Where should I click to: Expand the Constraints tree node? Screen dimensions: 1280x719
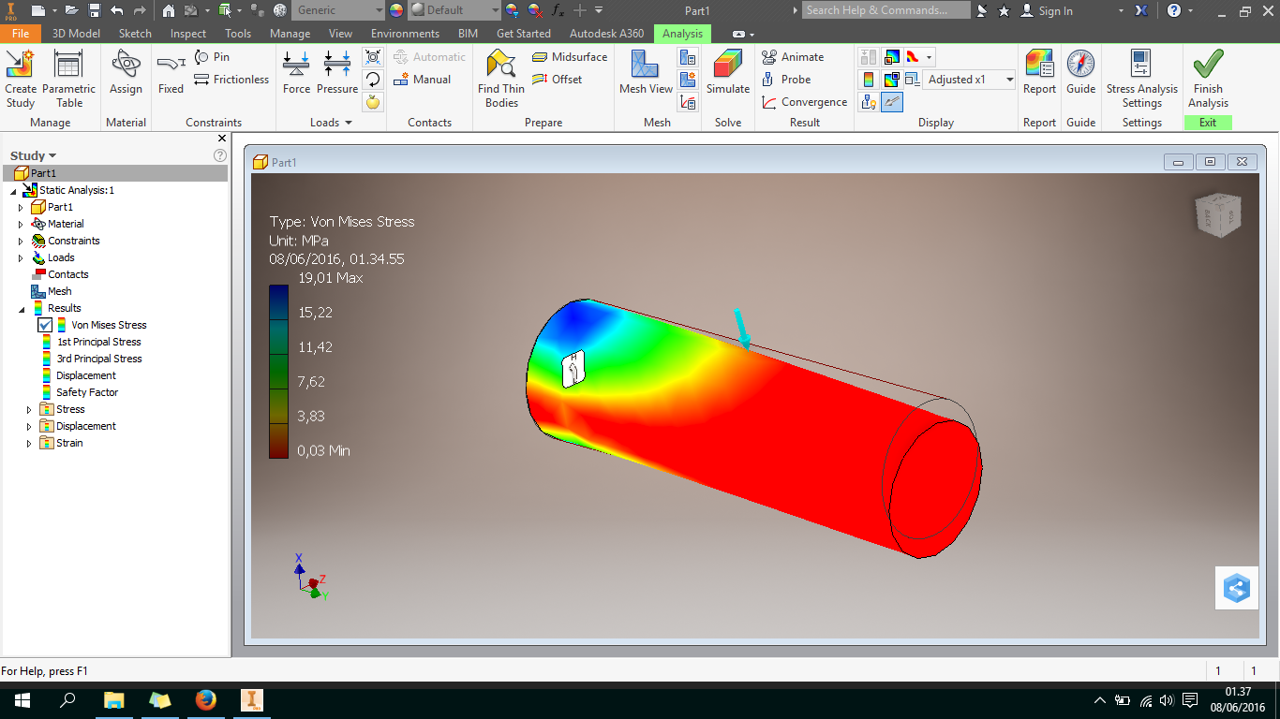[22, 241]
